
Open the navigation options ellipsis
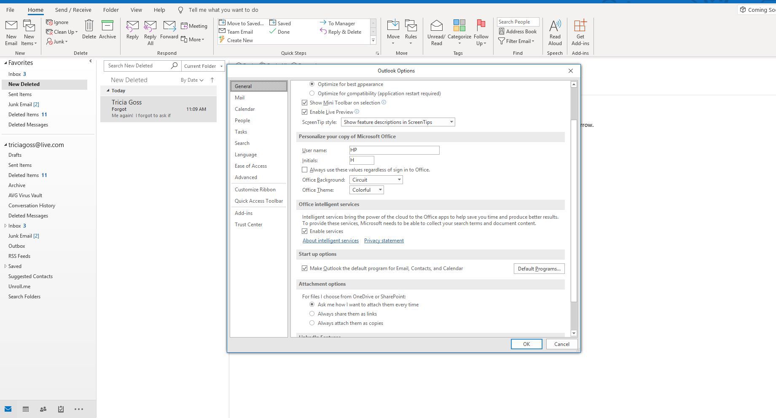79,409
